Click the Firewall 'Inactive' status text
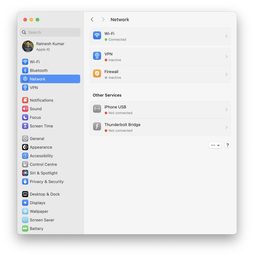The width and height of the screenshot is (254, 257). 115,78
